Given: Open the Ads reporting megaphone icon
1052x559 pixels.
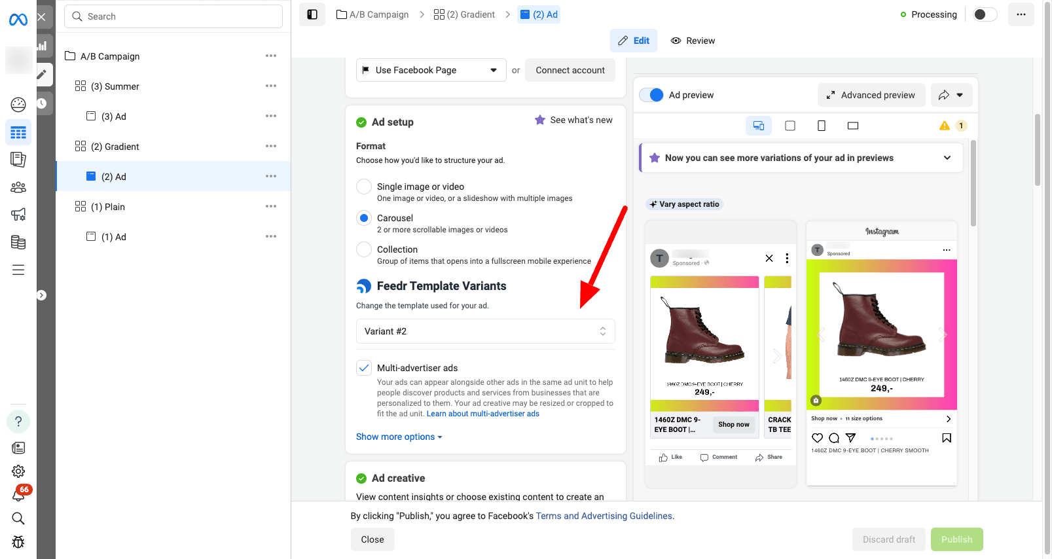Looking at the screenshot, I should [18, 215].
